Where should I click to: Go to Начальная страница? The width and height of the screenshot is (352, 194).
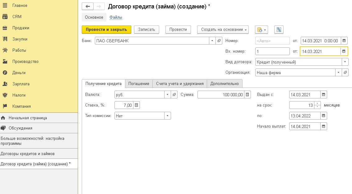point(28,118)
